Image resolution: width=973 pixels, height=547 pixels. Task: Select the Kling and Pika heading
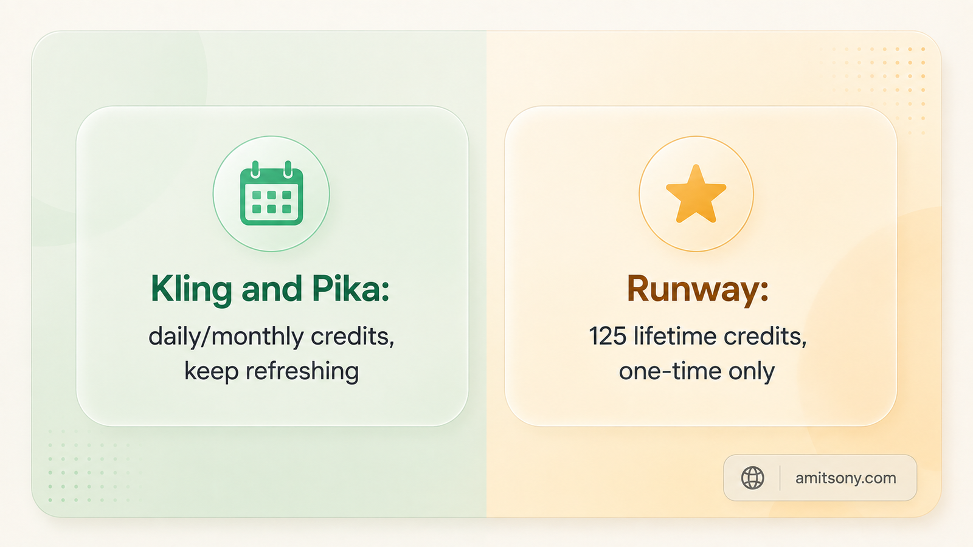[270, 289]
